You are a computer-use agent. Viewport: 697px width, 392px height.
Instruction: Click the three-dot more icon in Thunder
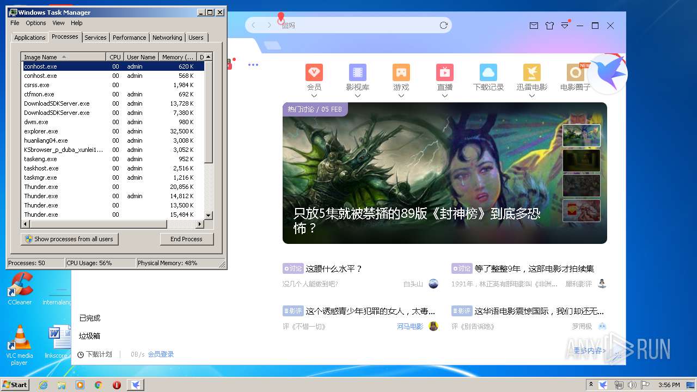coord(253,65)
